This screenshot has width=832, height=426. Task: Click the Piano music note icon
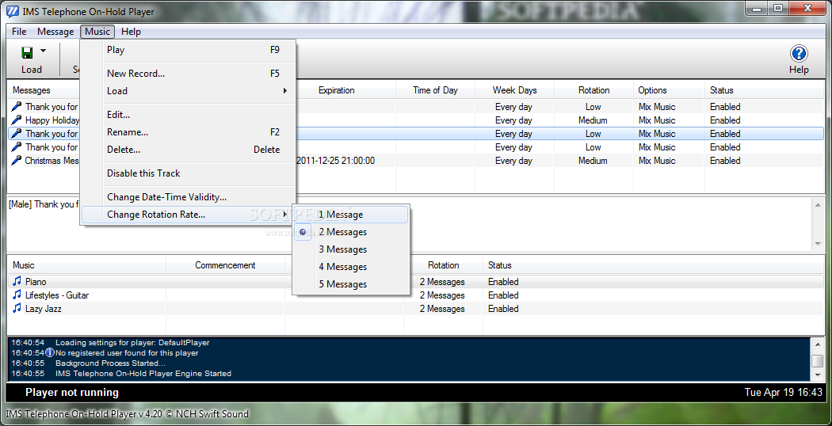17,281
